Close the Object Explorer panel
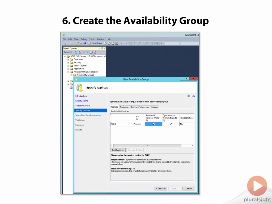 click(x=105, y=48)
